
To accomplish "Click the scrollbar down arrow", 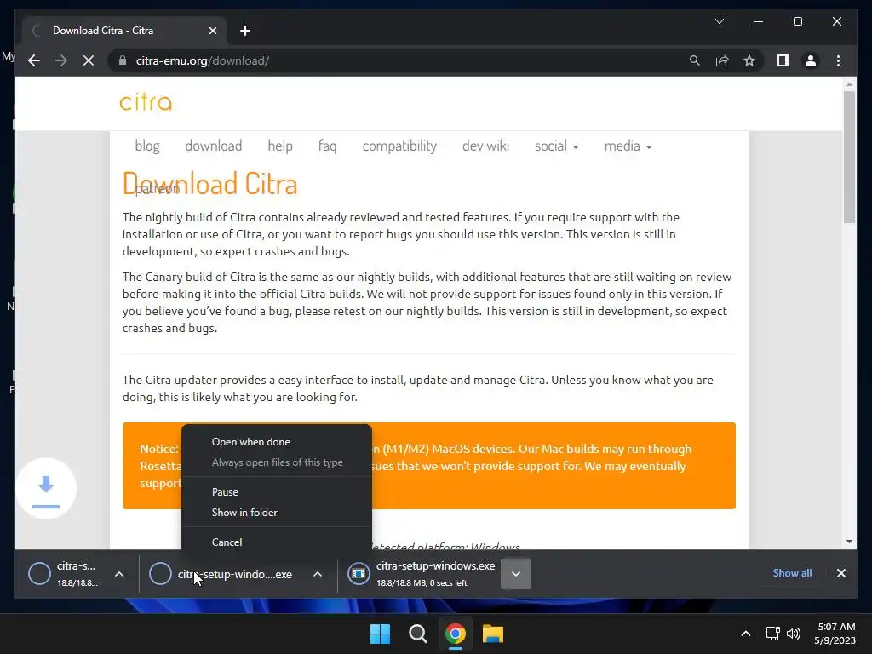I will [x=849, y=541].
